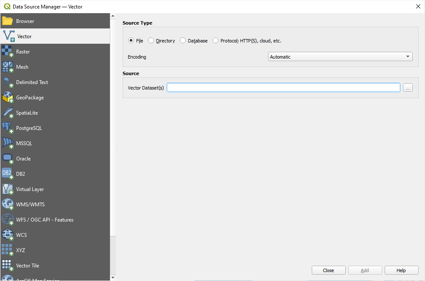The width and height of the screenshot is (425, 281).
Task: Click the Add button
Action: [x=365, y=270]
